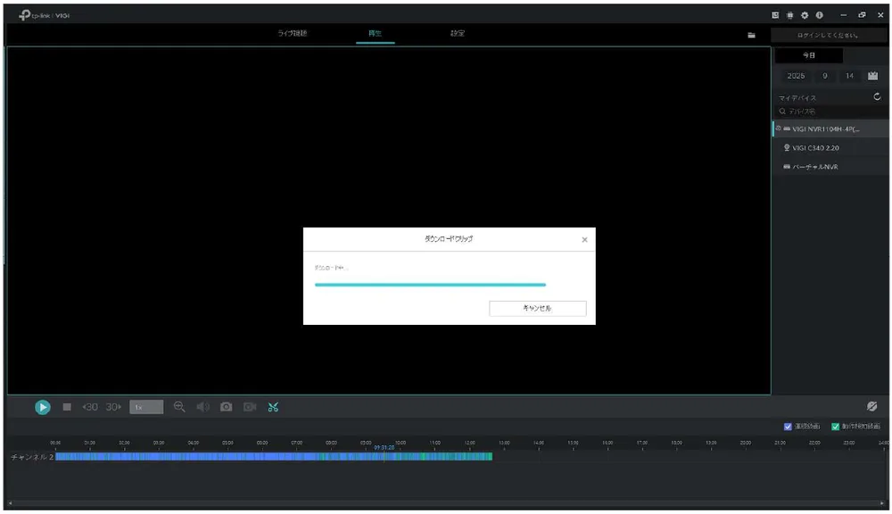
Task: Uncheck the green motion recording checkbox
Action: coord(835,427)
